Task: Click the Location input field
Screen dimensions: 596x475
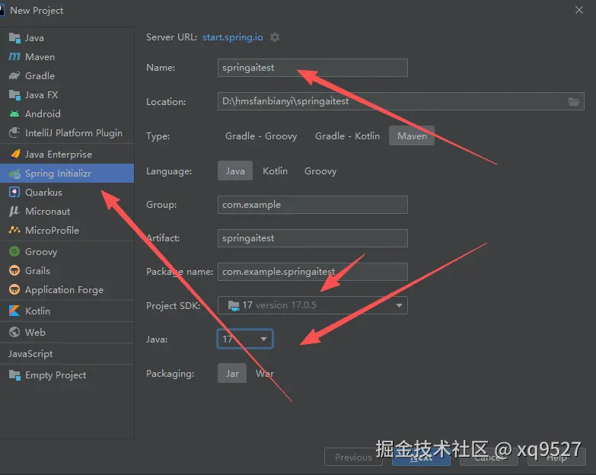Action: click(x=400, y=101)
